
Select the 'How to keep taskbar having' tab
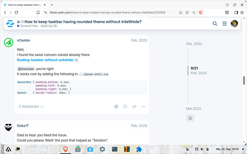pyautogui.click(x=23, y=5)
